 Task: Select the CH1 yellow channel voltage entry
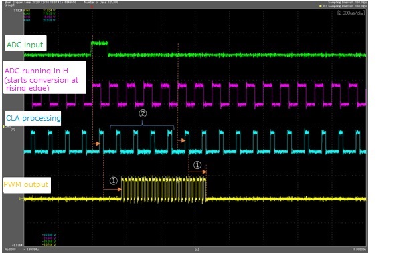39,11
